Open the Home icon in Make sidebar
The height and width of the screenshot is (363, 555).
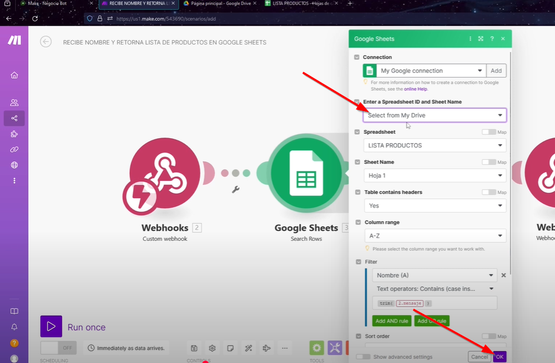[14, 75]
